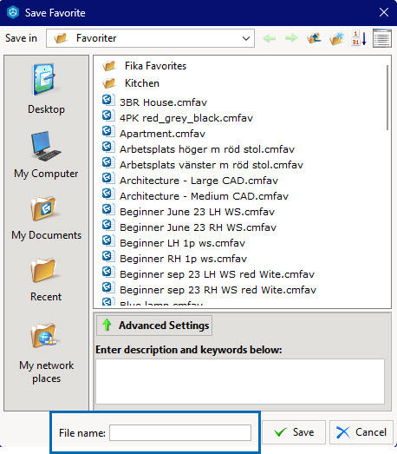
Task: Select Architecture - Medium CAD.cmfav
Action: point(195,195)
